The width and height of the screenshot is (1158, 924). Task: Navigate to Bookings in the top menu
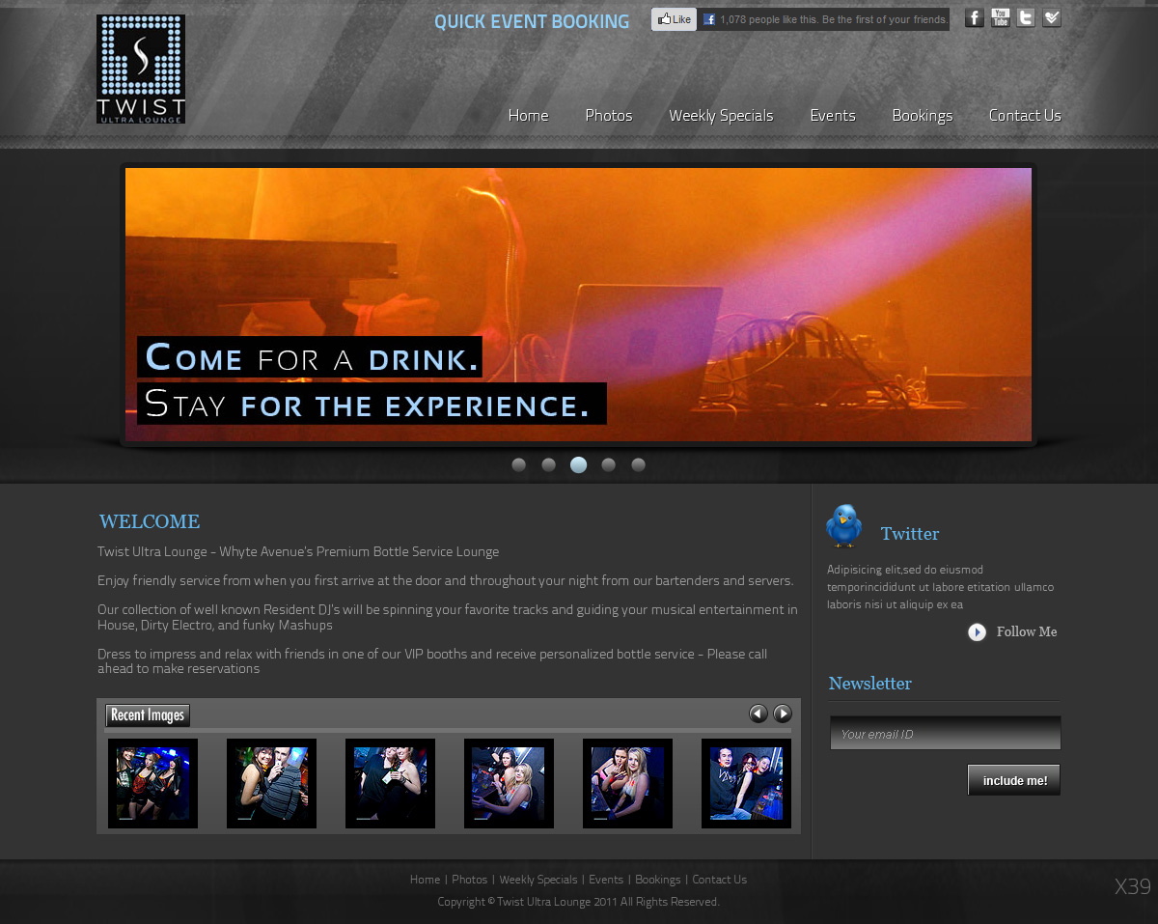tap(922, 115)
